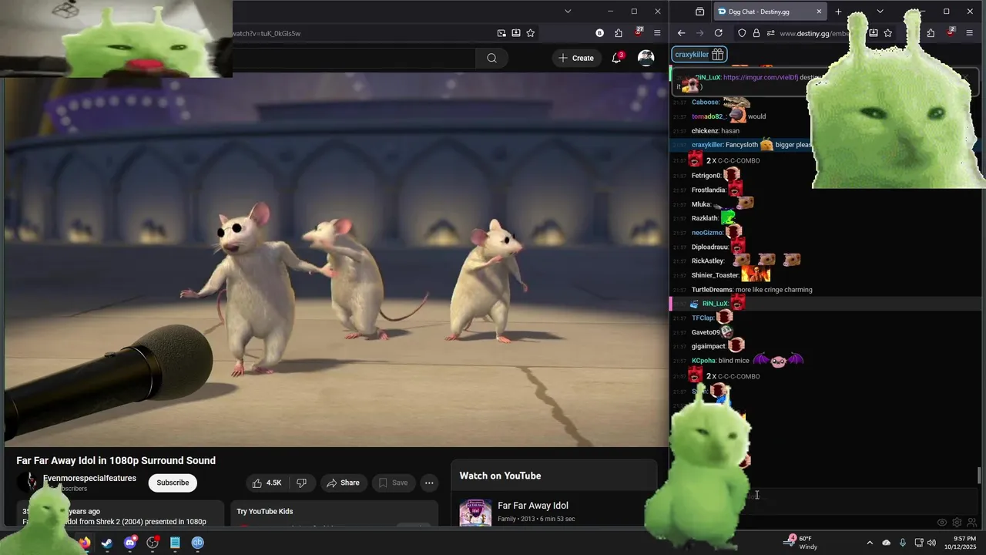Click the YouTube search magnifier button

[491, 58]
